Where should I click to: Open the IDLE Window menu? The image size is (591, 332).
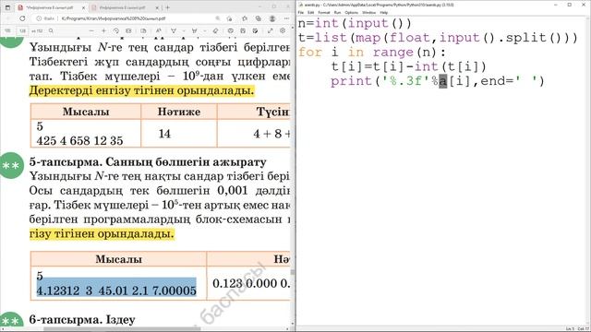click(x=368, y=12)
